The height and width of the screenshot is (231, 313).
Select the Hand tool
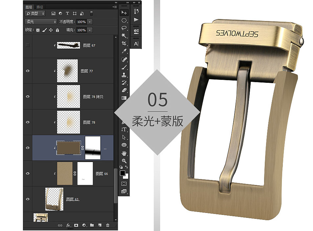[x=124, y=153]
